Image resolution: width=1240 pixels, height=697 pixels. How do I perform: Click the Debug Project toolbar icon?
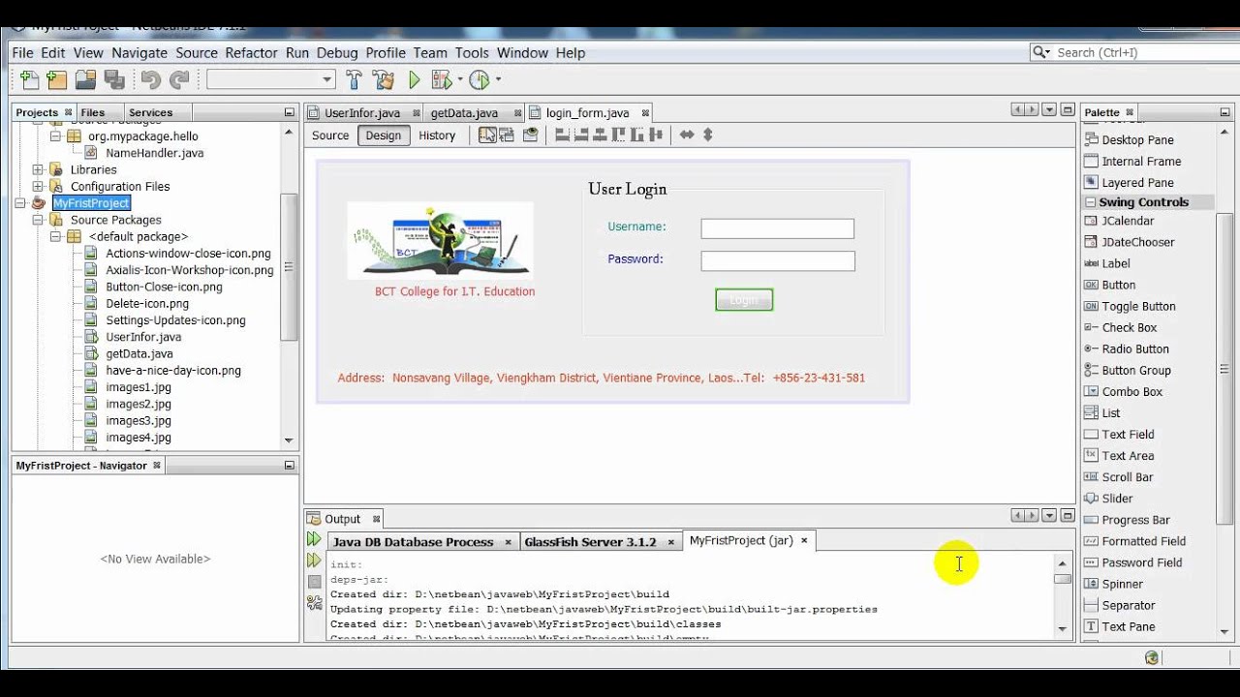click(x=441, y=79)
